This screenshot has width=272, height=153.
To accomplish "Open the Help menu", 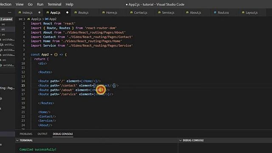I will 69,4.
